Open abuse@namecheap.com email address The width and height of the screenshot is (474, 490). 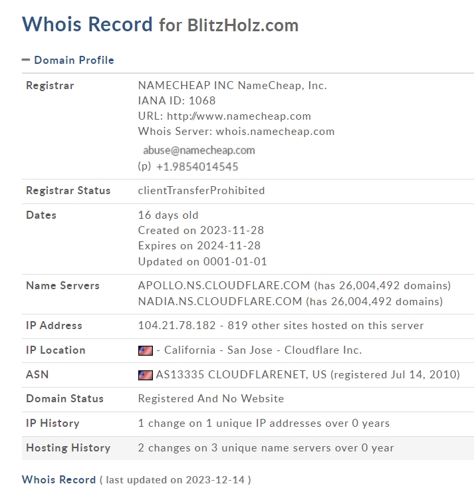199,150
